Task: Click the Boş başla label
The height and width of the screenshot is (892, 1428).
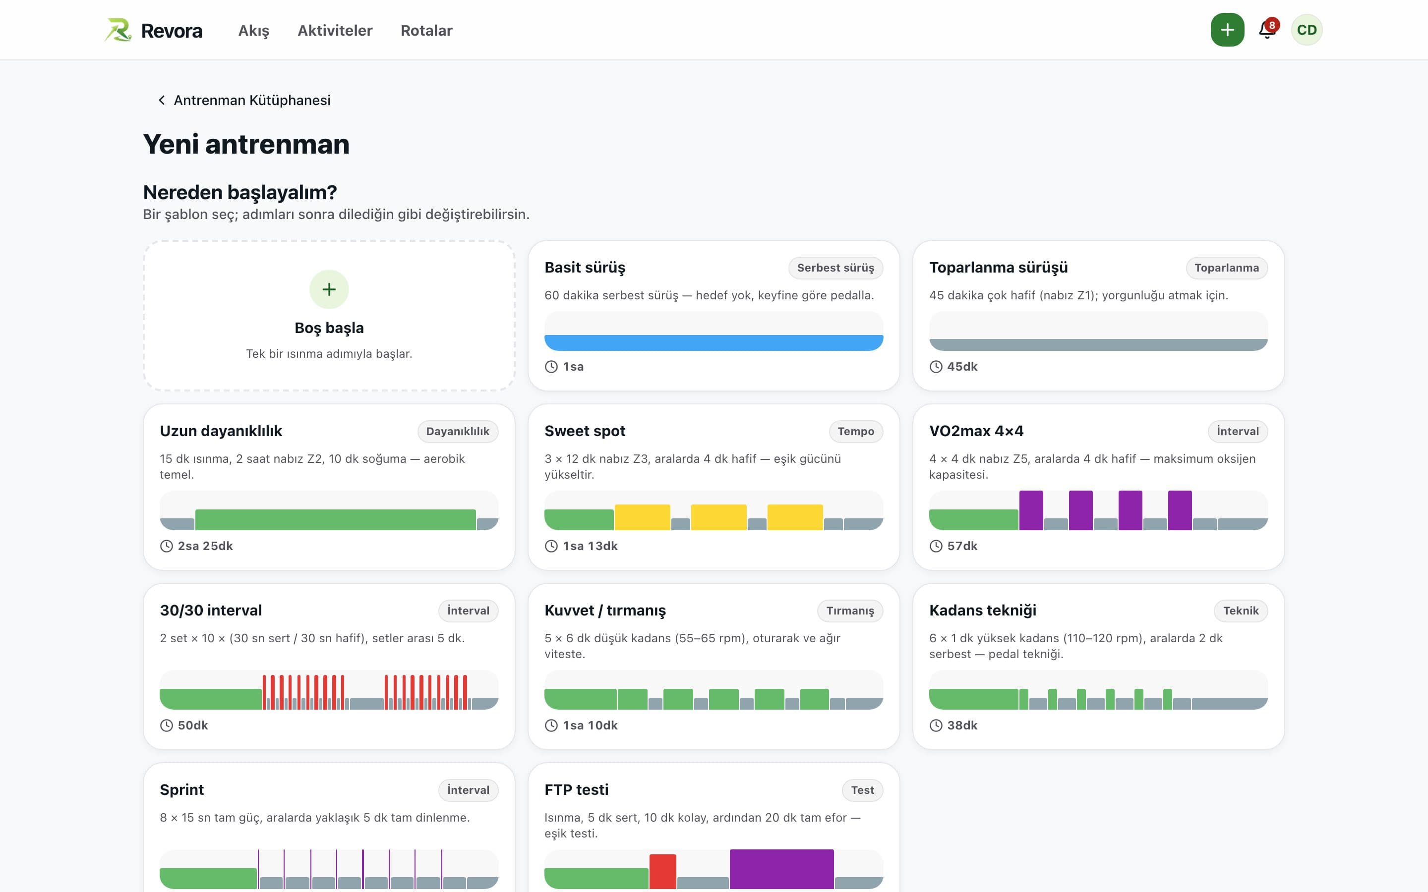Action: pos(329,328)
